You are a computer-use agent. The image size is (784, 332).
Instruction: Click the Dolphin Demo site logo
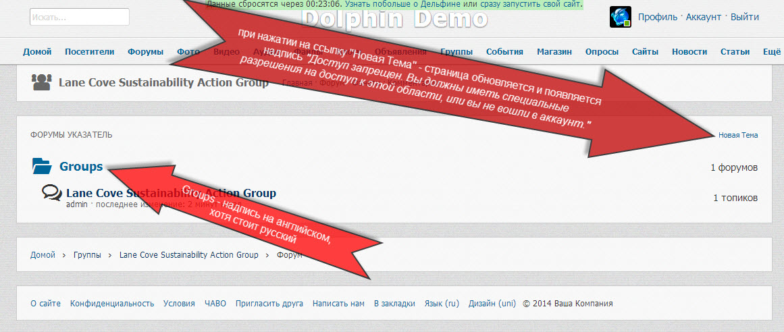coord(395,19)
